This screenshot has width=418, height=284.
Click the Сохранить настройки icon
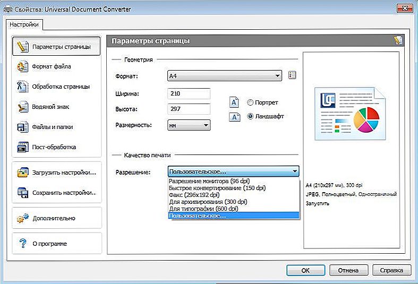(x=23, y=192)
